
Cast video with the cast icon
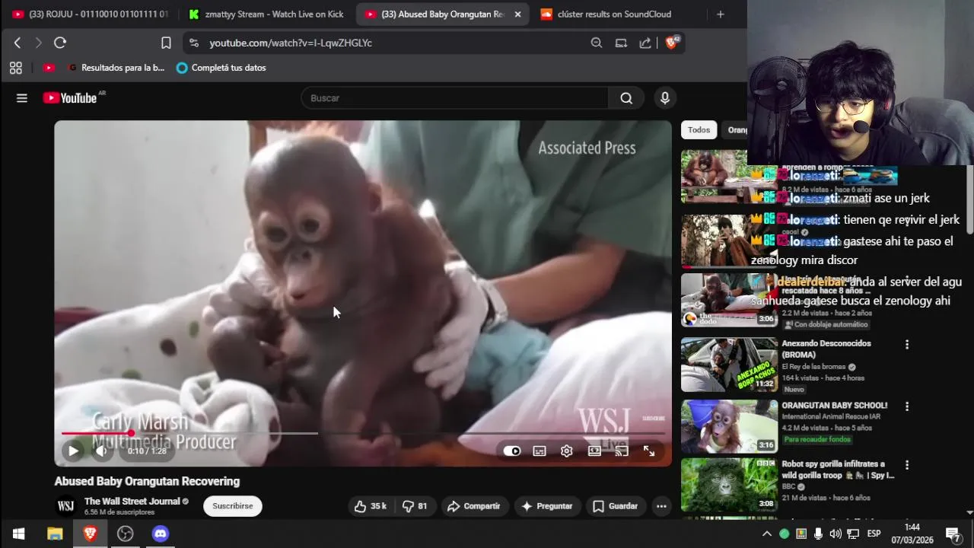coord(622,451)
